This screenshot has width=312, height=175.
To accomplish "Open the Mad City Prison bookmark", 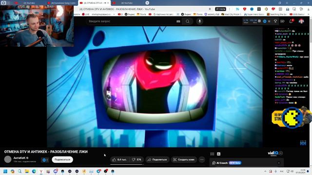I will [231, 14].
